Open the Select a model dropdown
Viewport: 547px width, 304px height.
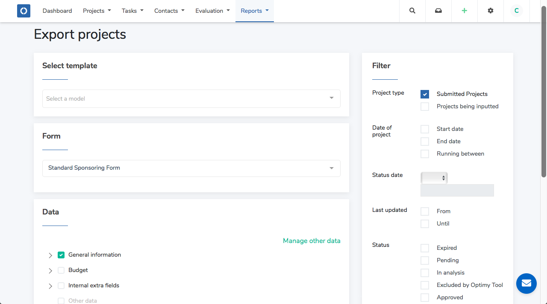[x=191, y=98]
